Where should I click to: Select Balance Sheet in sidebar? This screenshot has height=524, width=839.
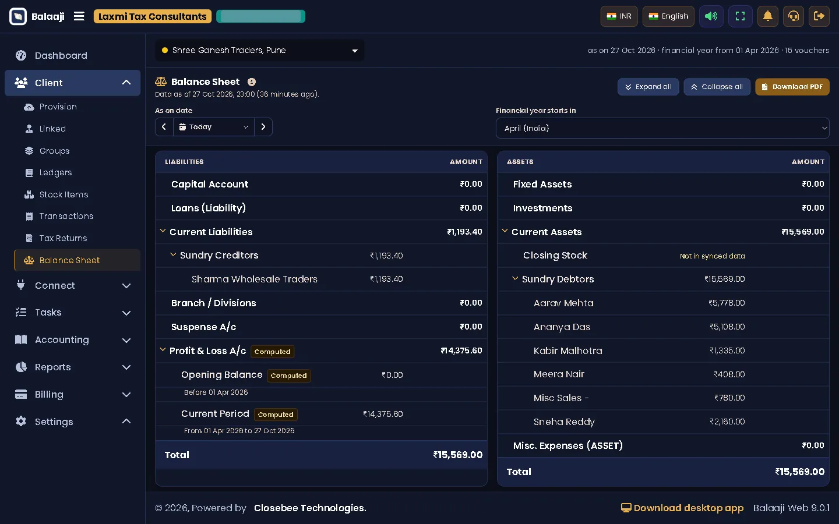tap(77, 260)
